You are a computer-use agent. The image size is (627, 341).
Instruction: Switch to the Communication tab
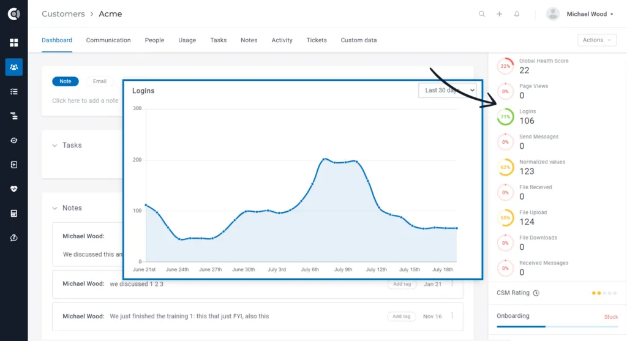[108, 40]
